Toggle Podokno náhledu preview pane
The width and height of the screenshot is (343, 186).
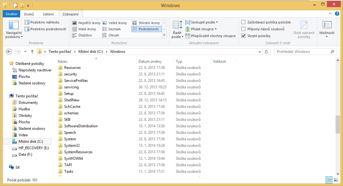pyautogui.click(x=42, y=22)
